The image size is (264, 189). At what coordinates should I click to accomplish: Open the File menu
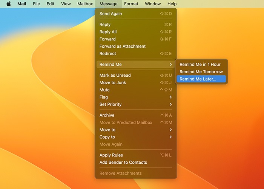[x=36, y=4]
